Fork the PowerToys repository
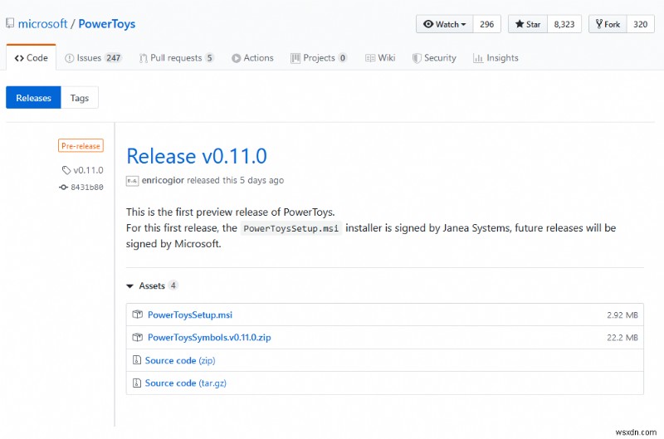This screenshot has width=664, height=439. pos(607,24)
